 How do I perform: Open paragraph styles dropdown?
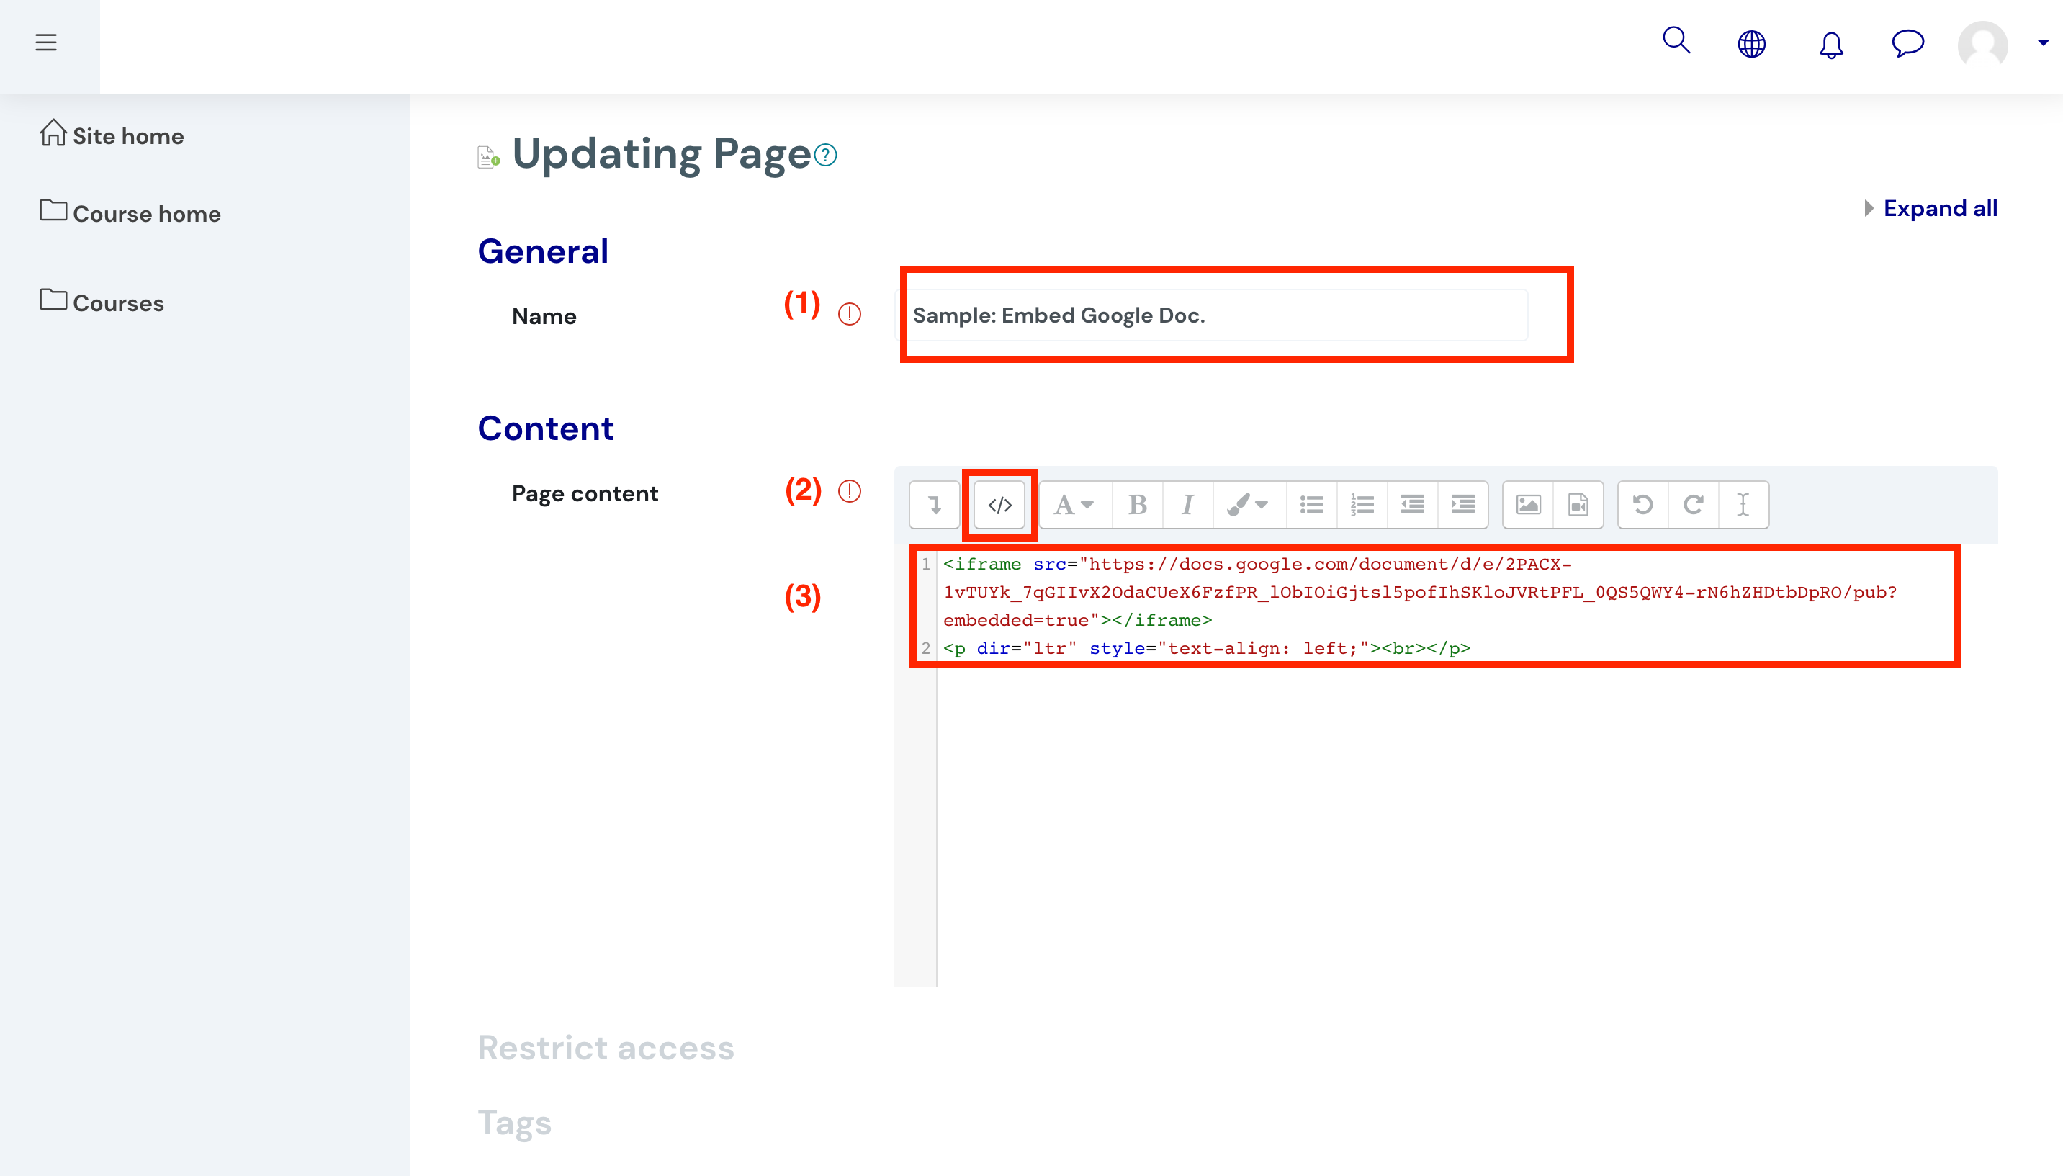pos(1074,505)
